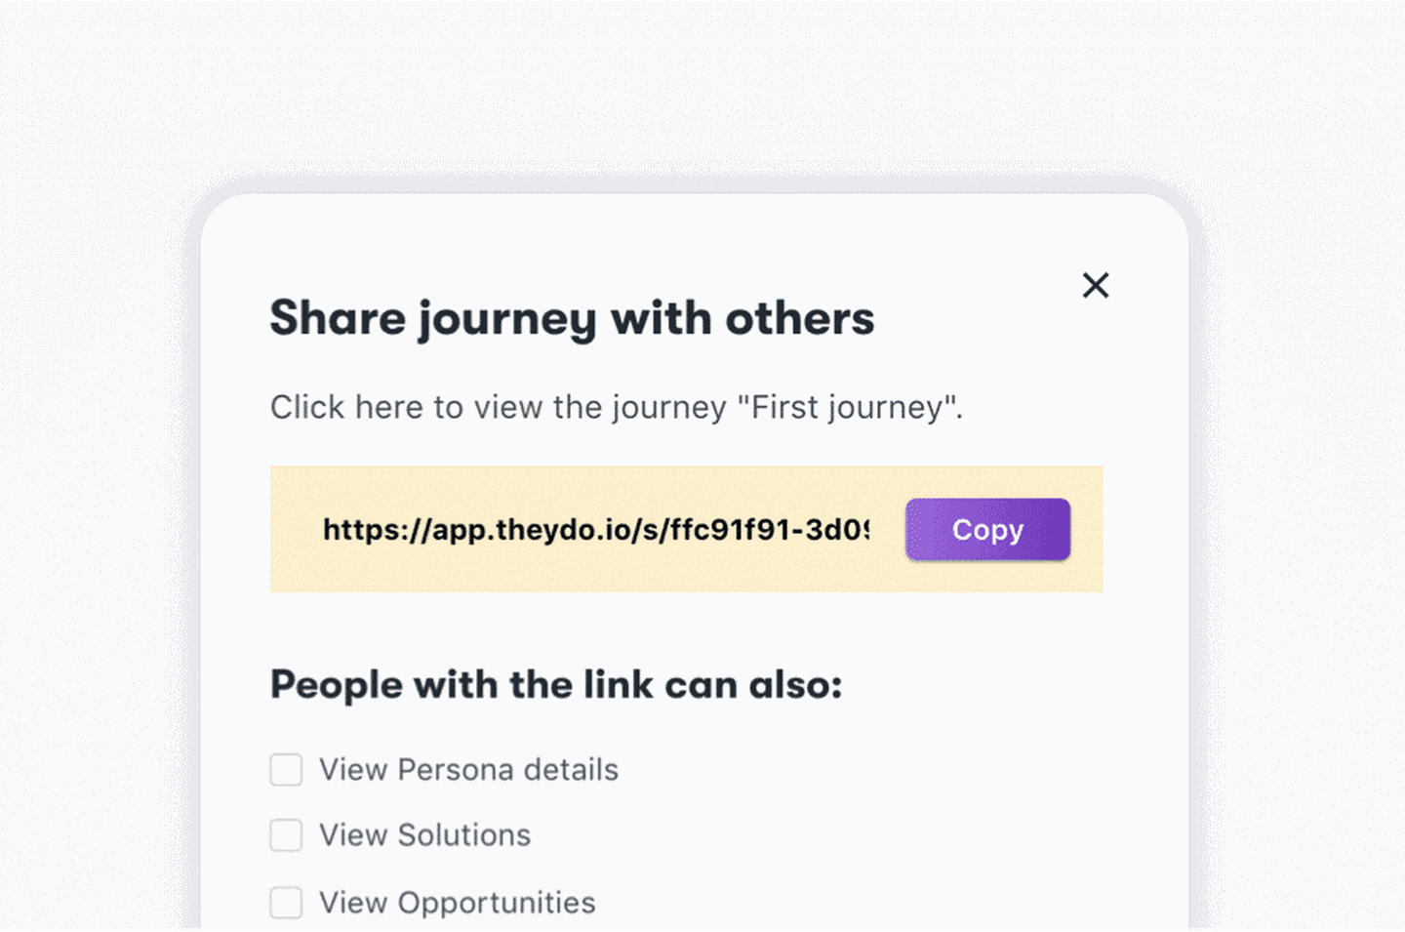Viewport: 1405px width, 932px height.
Task: Click 'Click here' to view First journey
Action: [341, 407]
